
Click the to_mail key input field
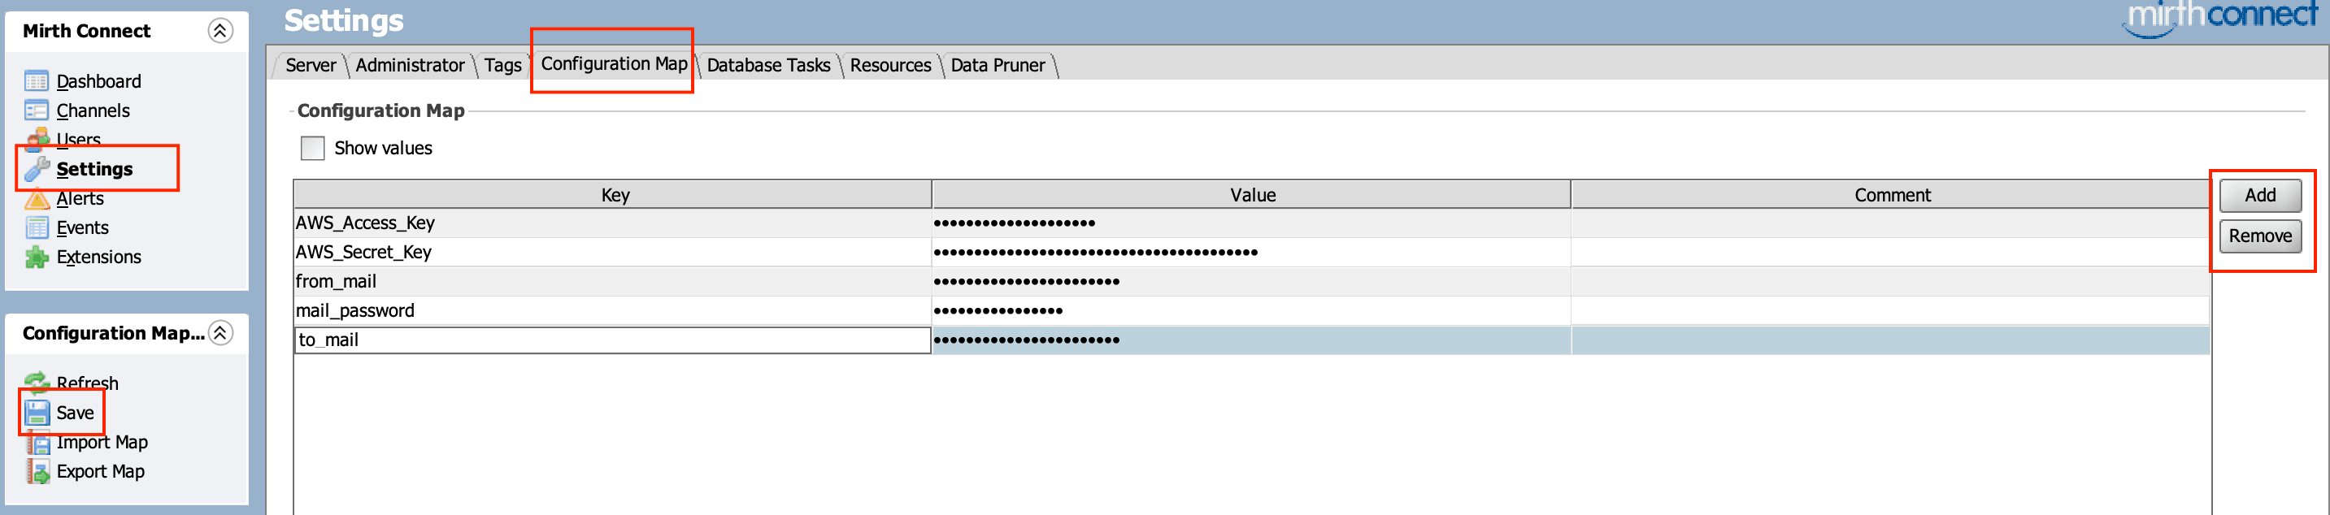tap(613, 340)
